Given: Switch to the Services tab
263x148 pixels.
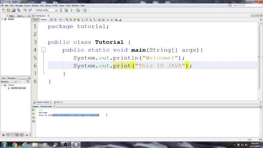Looking at the screenshot, I should (x=21, y=16).
